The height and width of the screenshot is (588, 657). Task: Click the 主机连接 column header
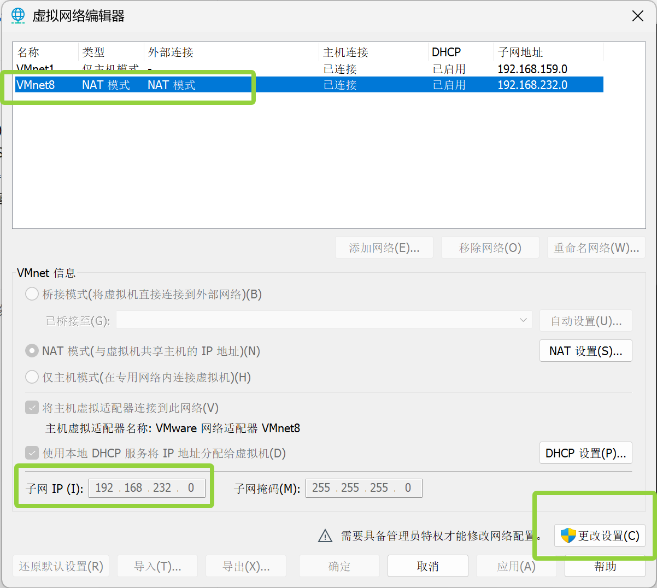click(x=373, y=52)
